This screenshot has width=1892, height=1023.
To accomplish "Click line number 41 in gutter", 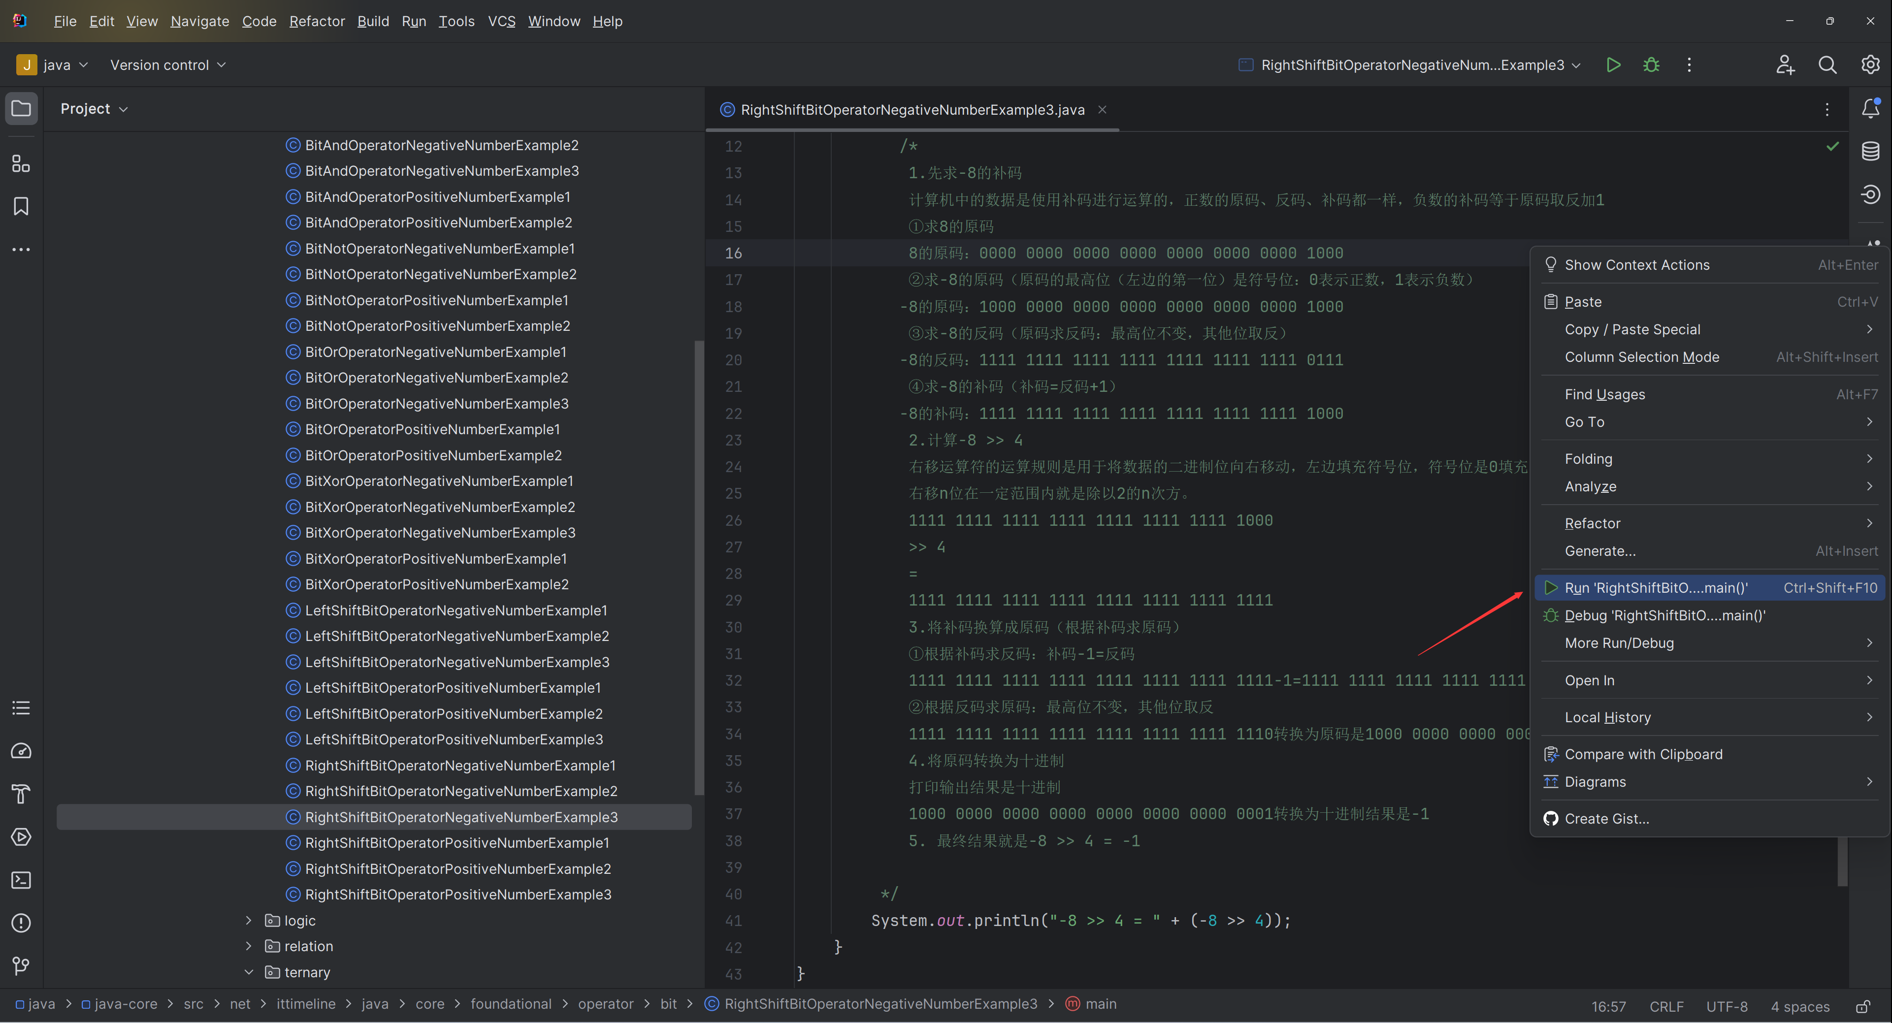I will pos(733,920).
